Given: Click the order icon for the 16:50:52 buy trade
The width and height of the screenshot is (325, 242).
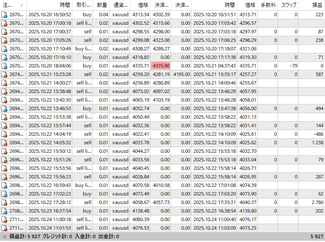Looking at the screenshot, I should (4, 15).
